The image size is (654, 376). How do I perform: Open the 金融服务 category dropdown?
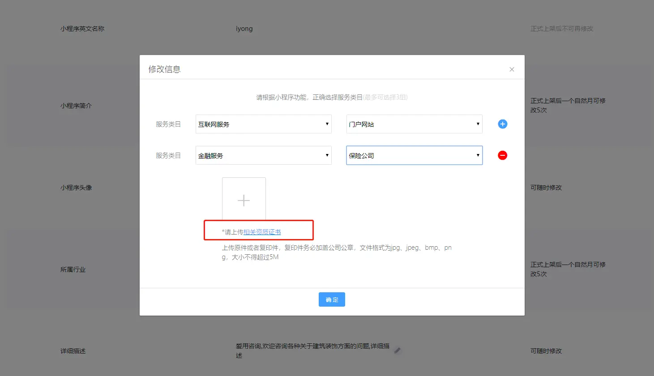[x=263, y=155]
